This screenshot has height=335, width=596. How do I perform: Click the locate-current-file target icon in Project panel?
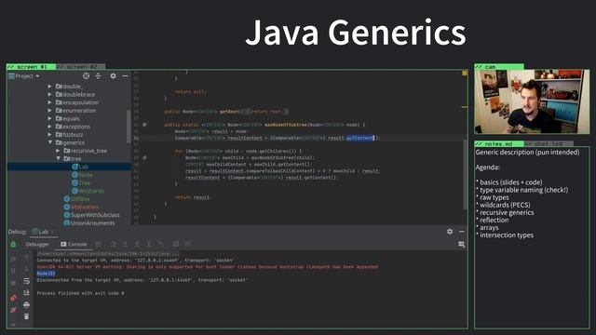click(87, 76)
